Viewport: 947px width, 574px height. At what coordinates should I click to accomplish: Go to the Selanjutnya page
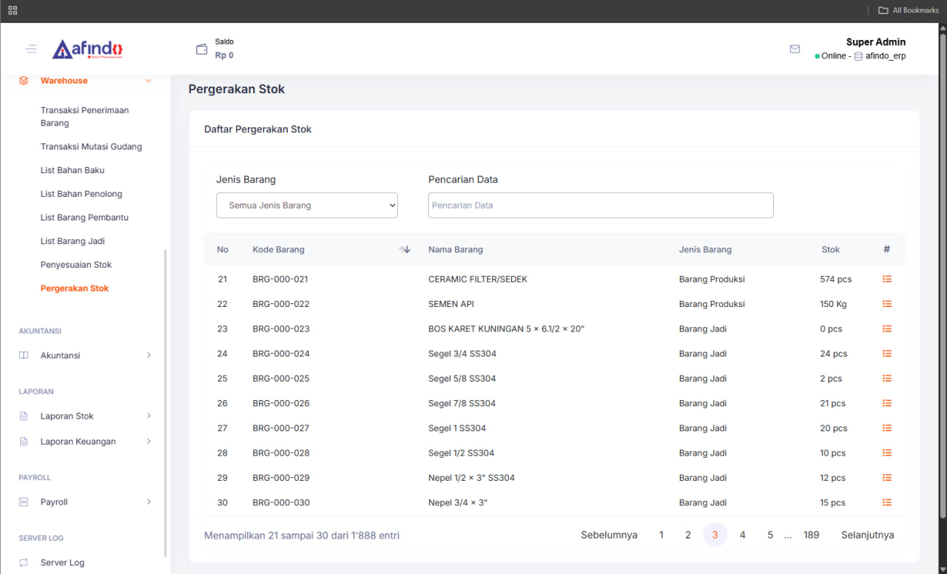867,535
